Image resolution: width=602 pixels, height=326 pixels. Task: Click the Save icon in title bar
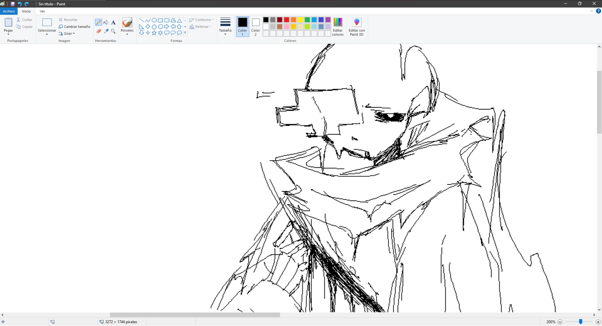click(x=13, y=4)
